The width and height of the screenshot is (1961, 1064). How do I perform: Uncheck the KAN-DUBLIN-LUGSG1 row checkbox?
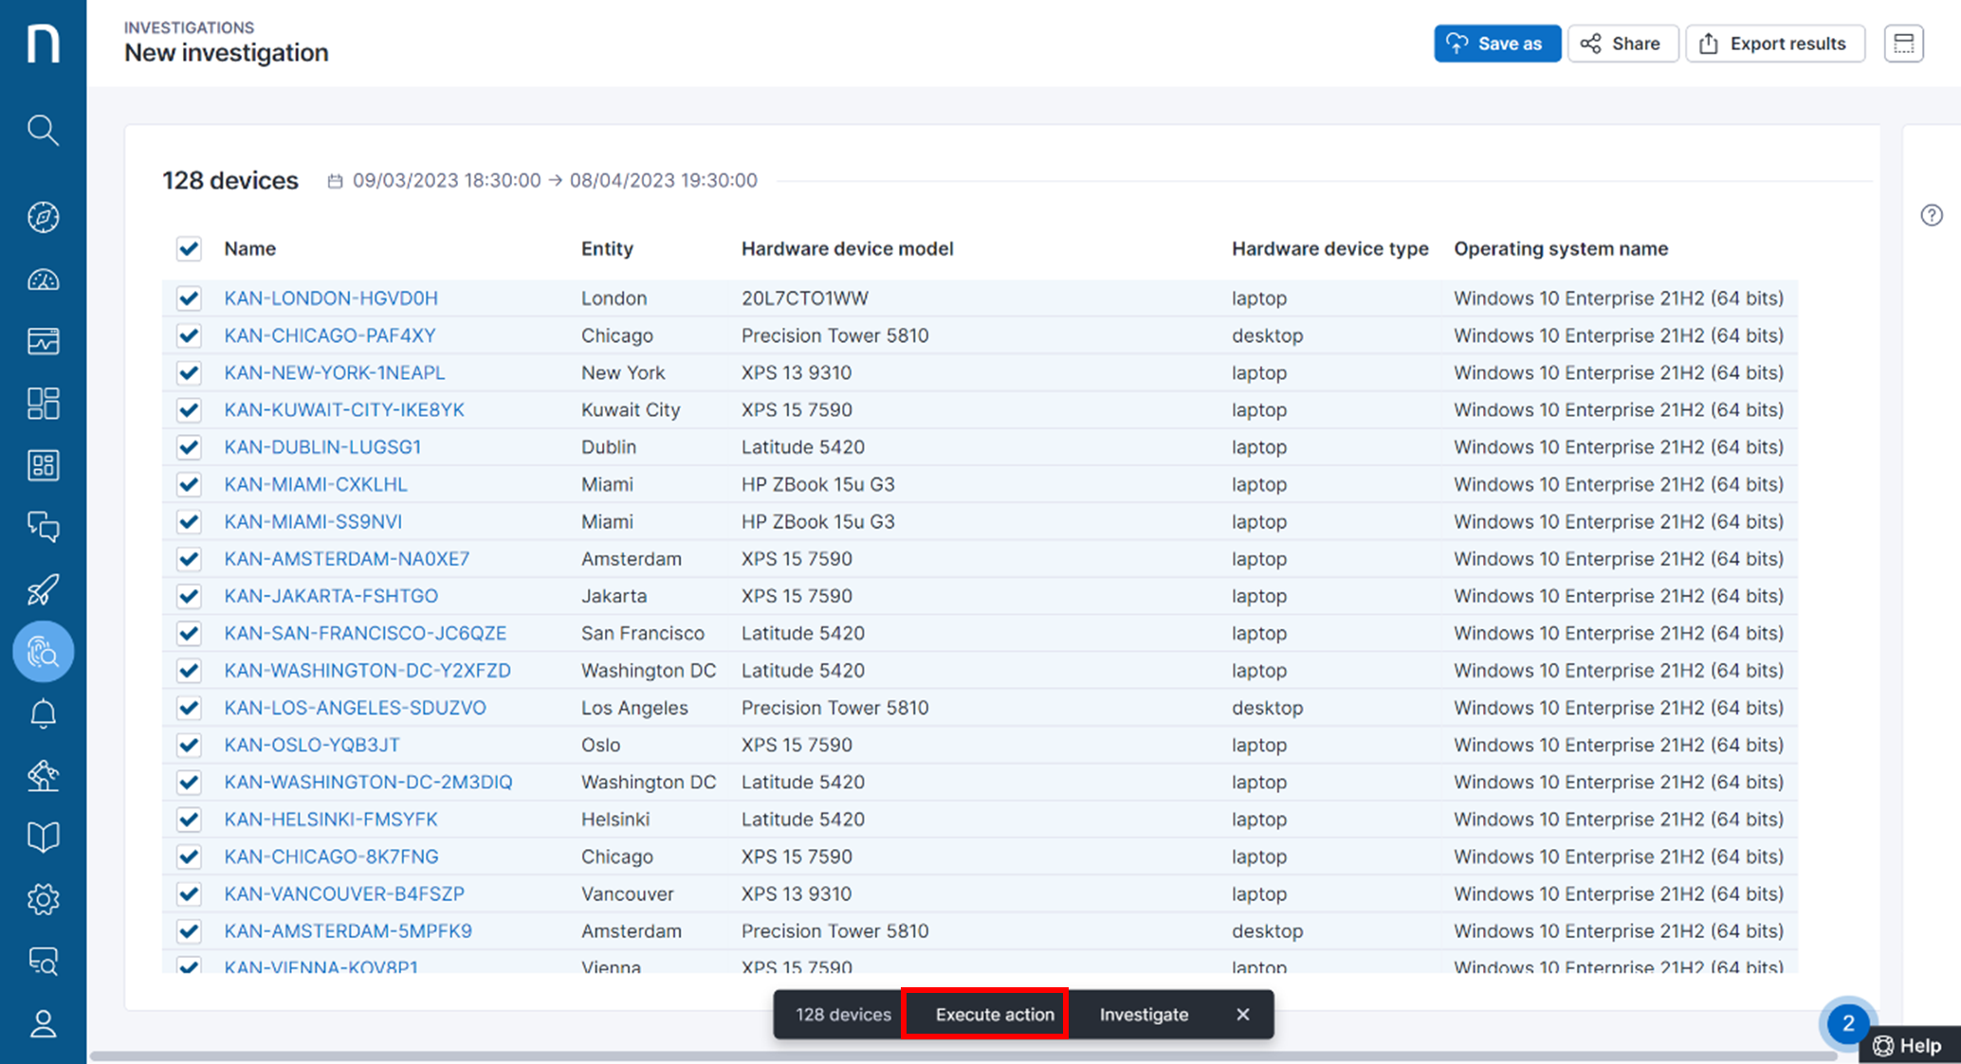(x=189, y=447)
